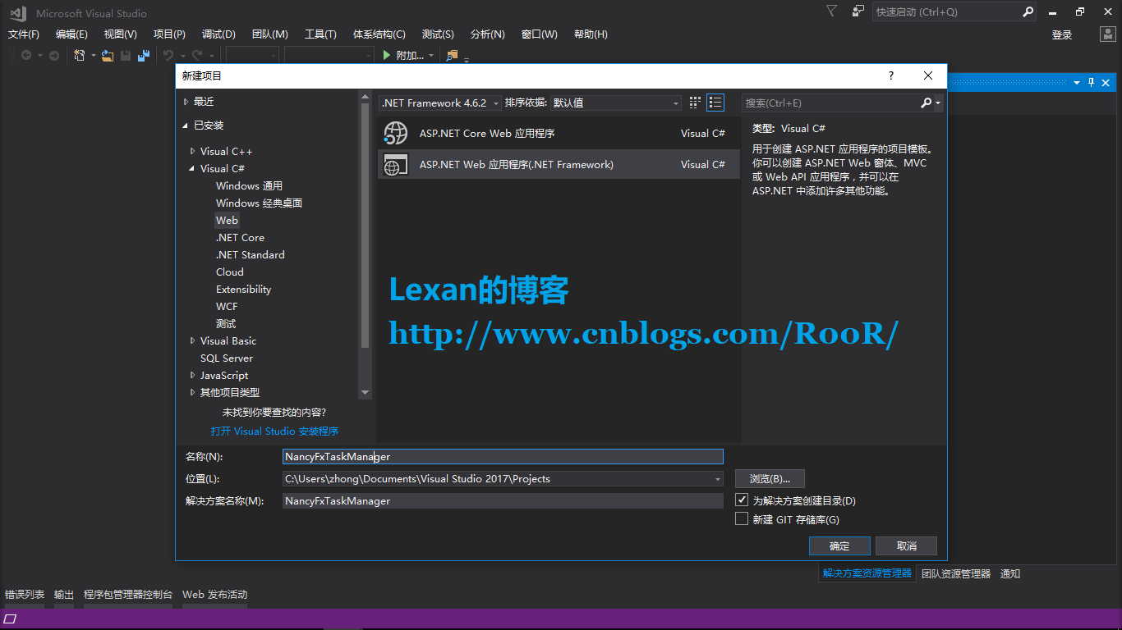The height and width of the screenshot is (630, 1122).
Task: Click the navigate forward toolbar arrow
Action: point(54,56)
